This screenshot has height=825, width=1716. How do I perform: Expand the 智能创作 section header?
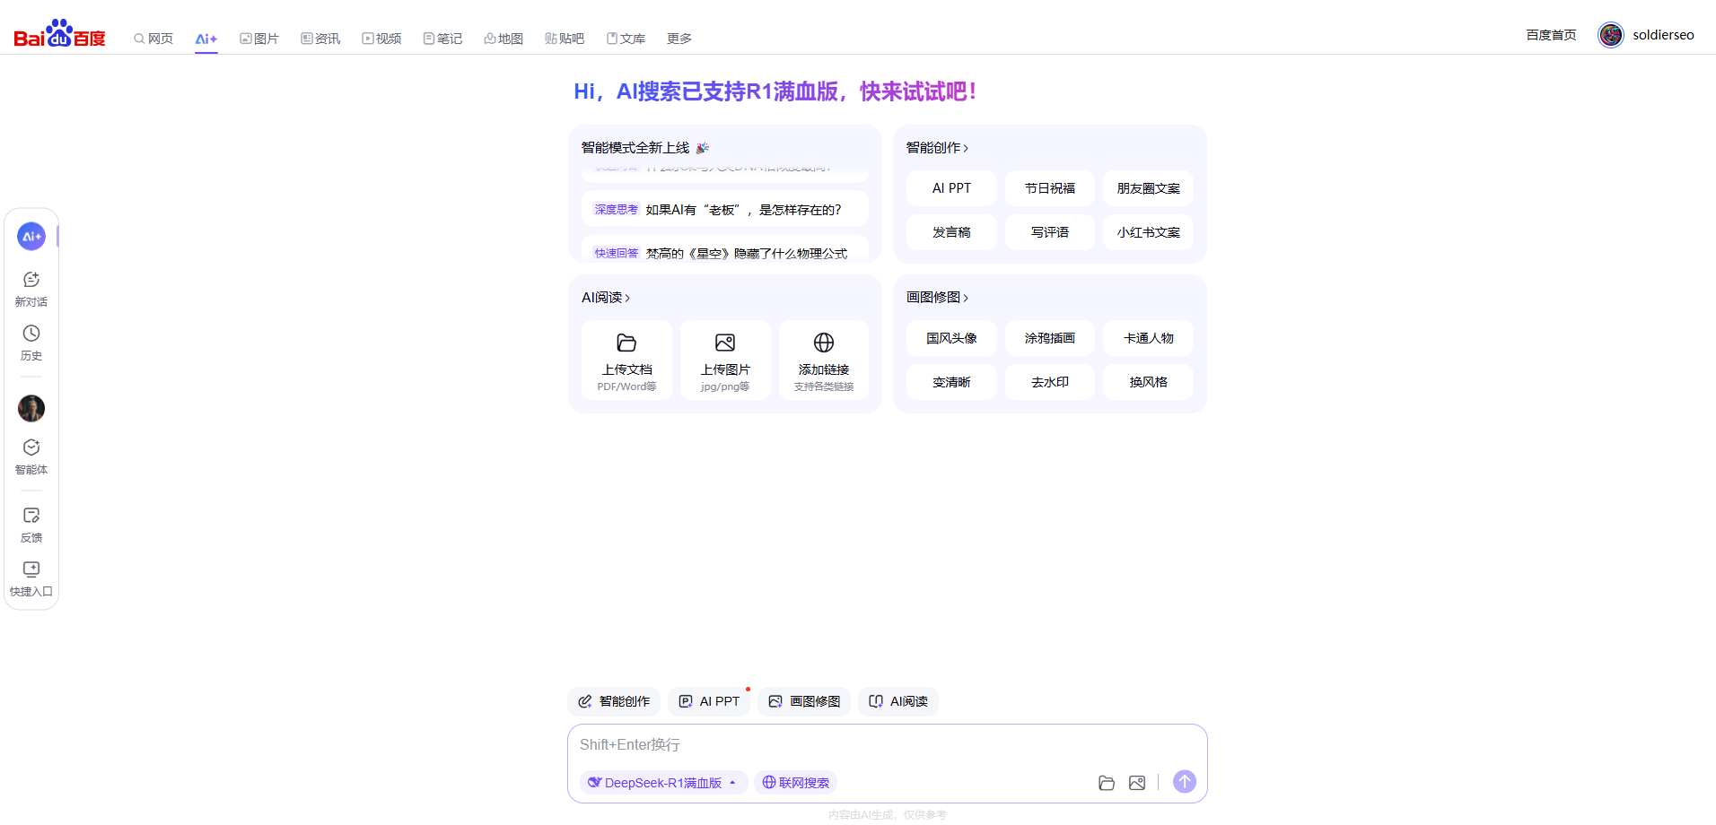(937, 148)
